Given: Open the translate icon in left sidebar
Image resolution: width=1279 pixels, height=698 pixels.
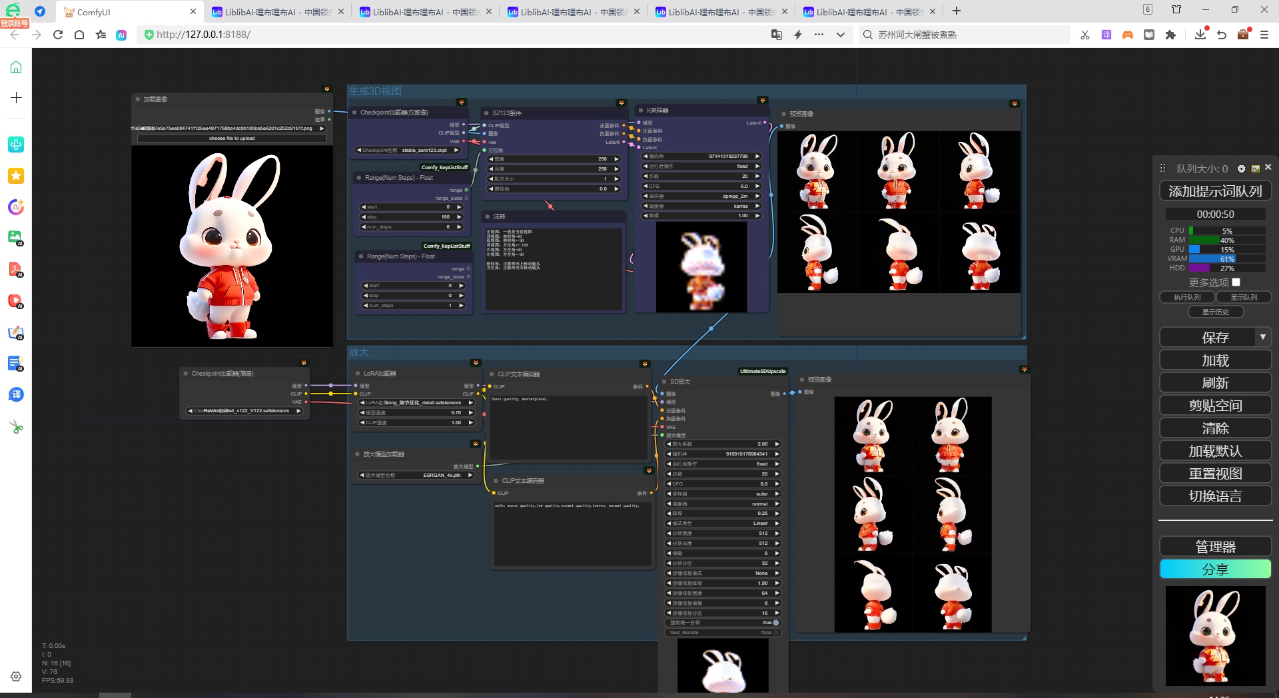Looking at the screenshot, I should coord(16,394).
